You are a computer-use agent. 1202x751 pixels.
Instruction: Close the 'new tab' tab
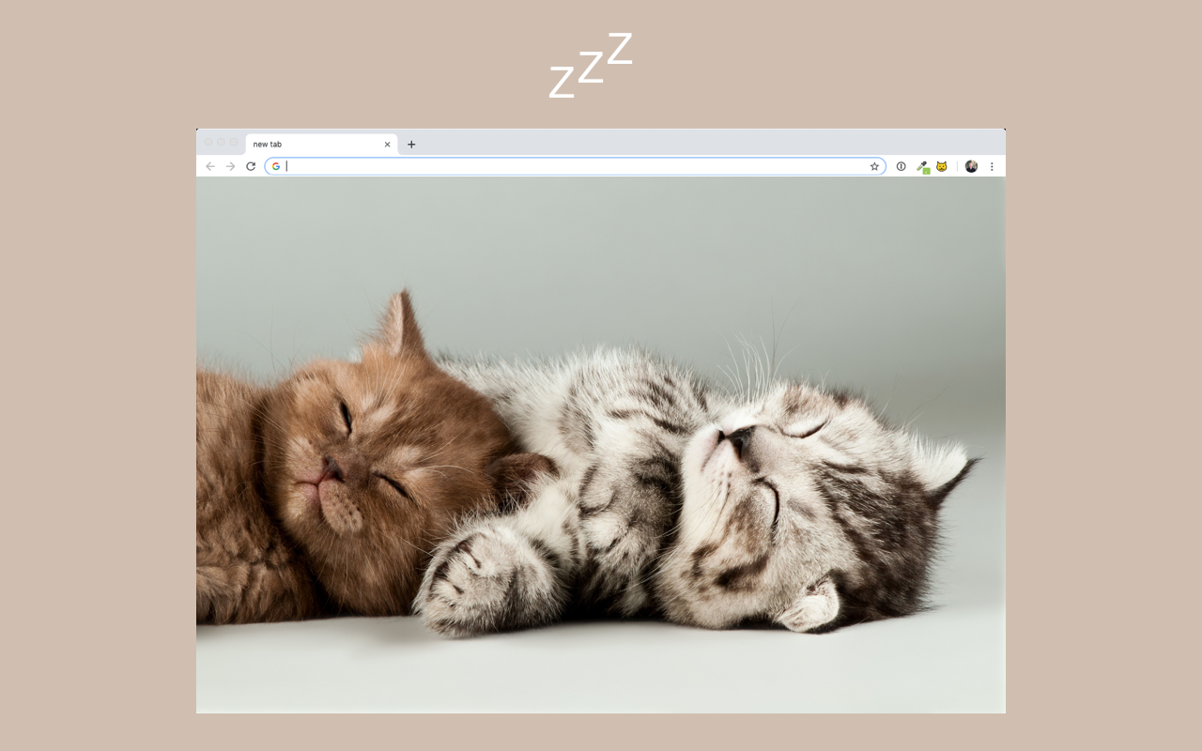(x=387, y=145)
